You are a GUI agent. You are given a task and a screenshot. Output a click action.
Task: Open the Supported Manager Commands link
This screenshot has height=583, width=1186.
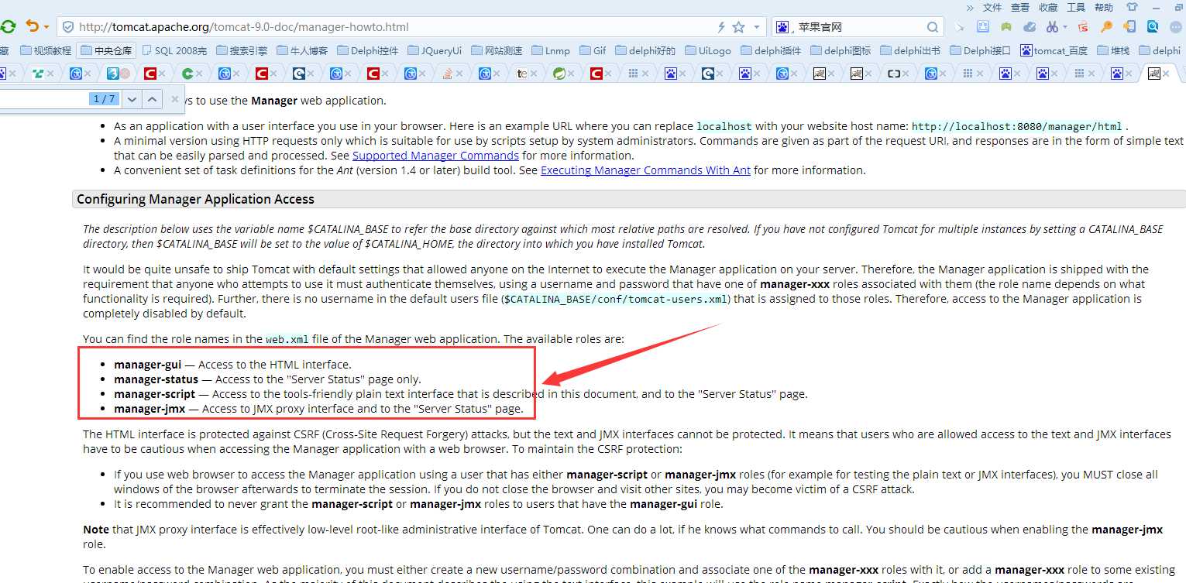[435, 156]
